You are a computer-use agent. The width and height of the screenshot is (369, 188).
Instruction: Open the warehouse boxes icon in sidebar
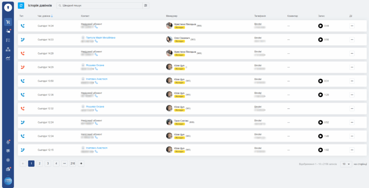[x=8, y=50]
